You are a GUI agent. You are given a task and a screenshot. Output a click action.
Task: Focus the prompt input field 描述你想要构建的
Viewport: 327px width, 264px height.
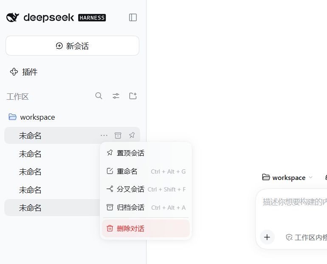[x=295, y=202]
